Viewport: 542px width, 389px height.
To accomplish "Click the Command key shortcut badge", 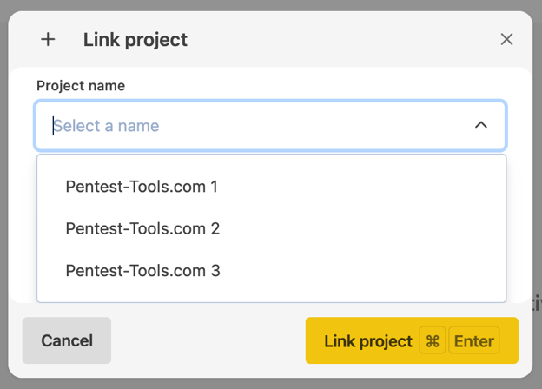I will coord(432,341).
